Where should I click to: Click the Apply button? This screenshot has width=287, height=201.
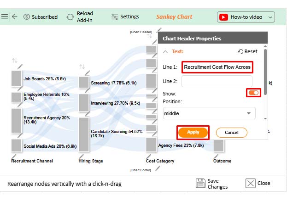pos(193,132)
